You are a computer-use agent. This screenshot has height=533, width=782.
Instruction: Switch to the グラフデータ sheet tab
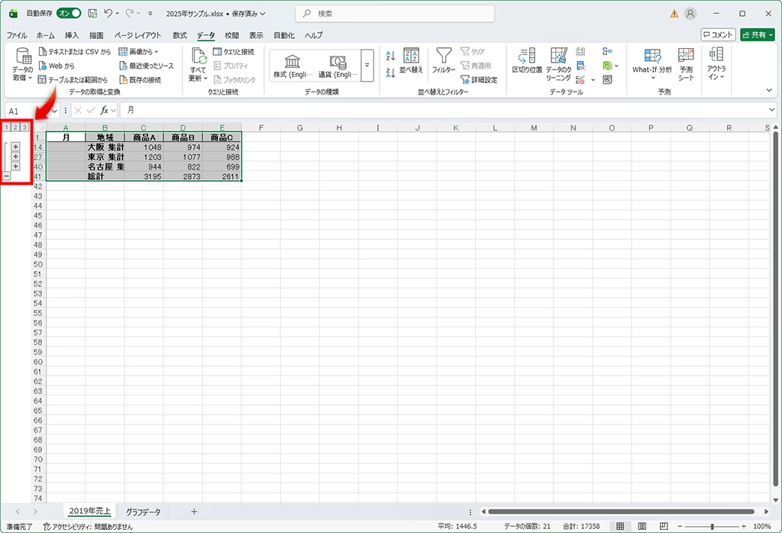pos(144,511)
